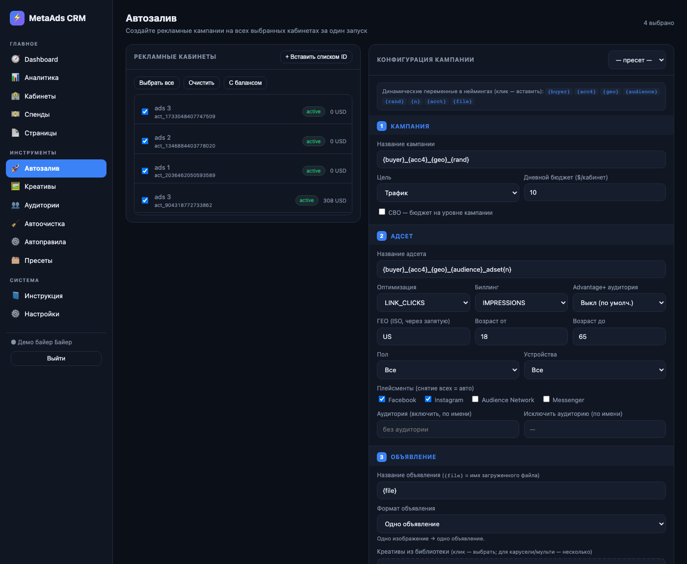Enable the Audience Network placement checkbox
The image size is (687, 564).
(x=476, y=399)
